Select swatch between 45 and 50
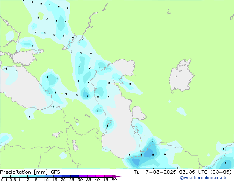 [x=109, y=176]
